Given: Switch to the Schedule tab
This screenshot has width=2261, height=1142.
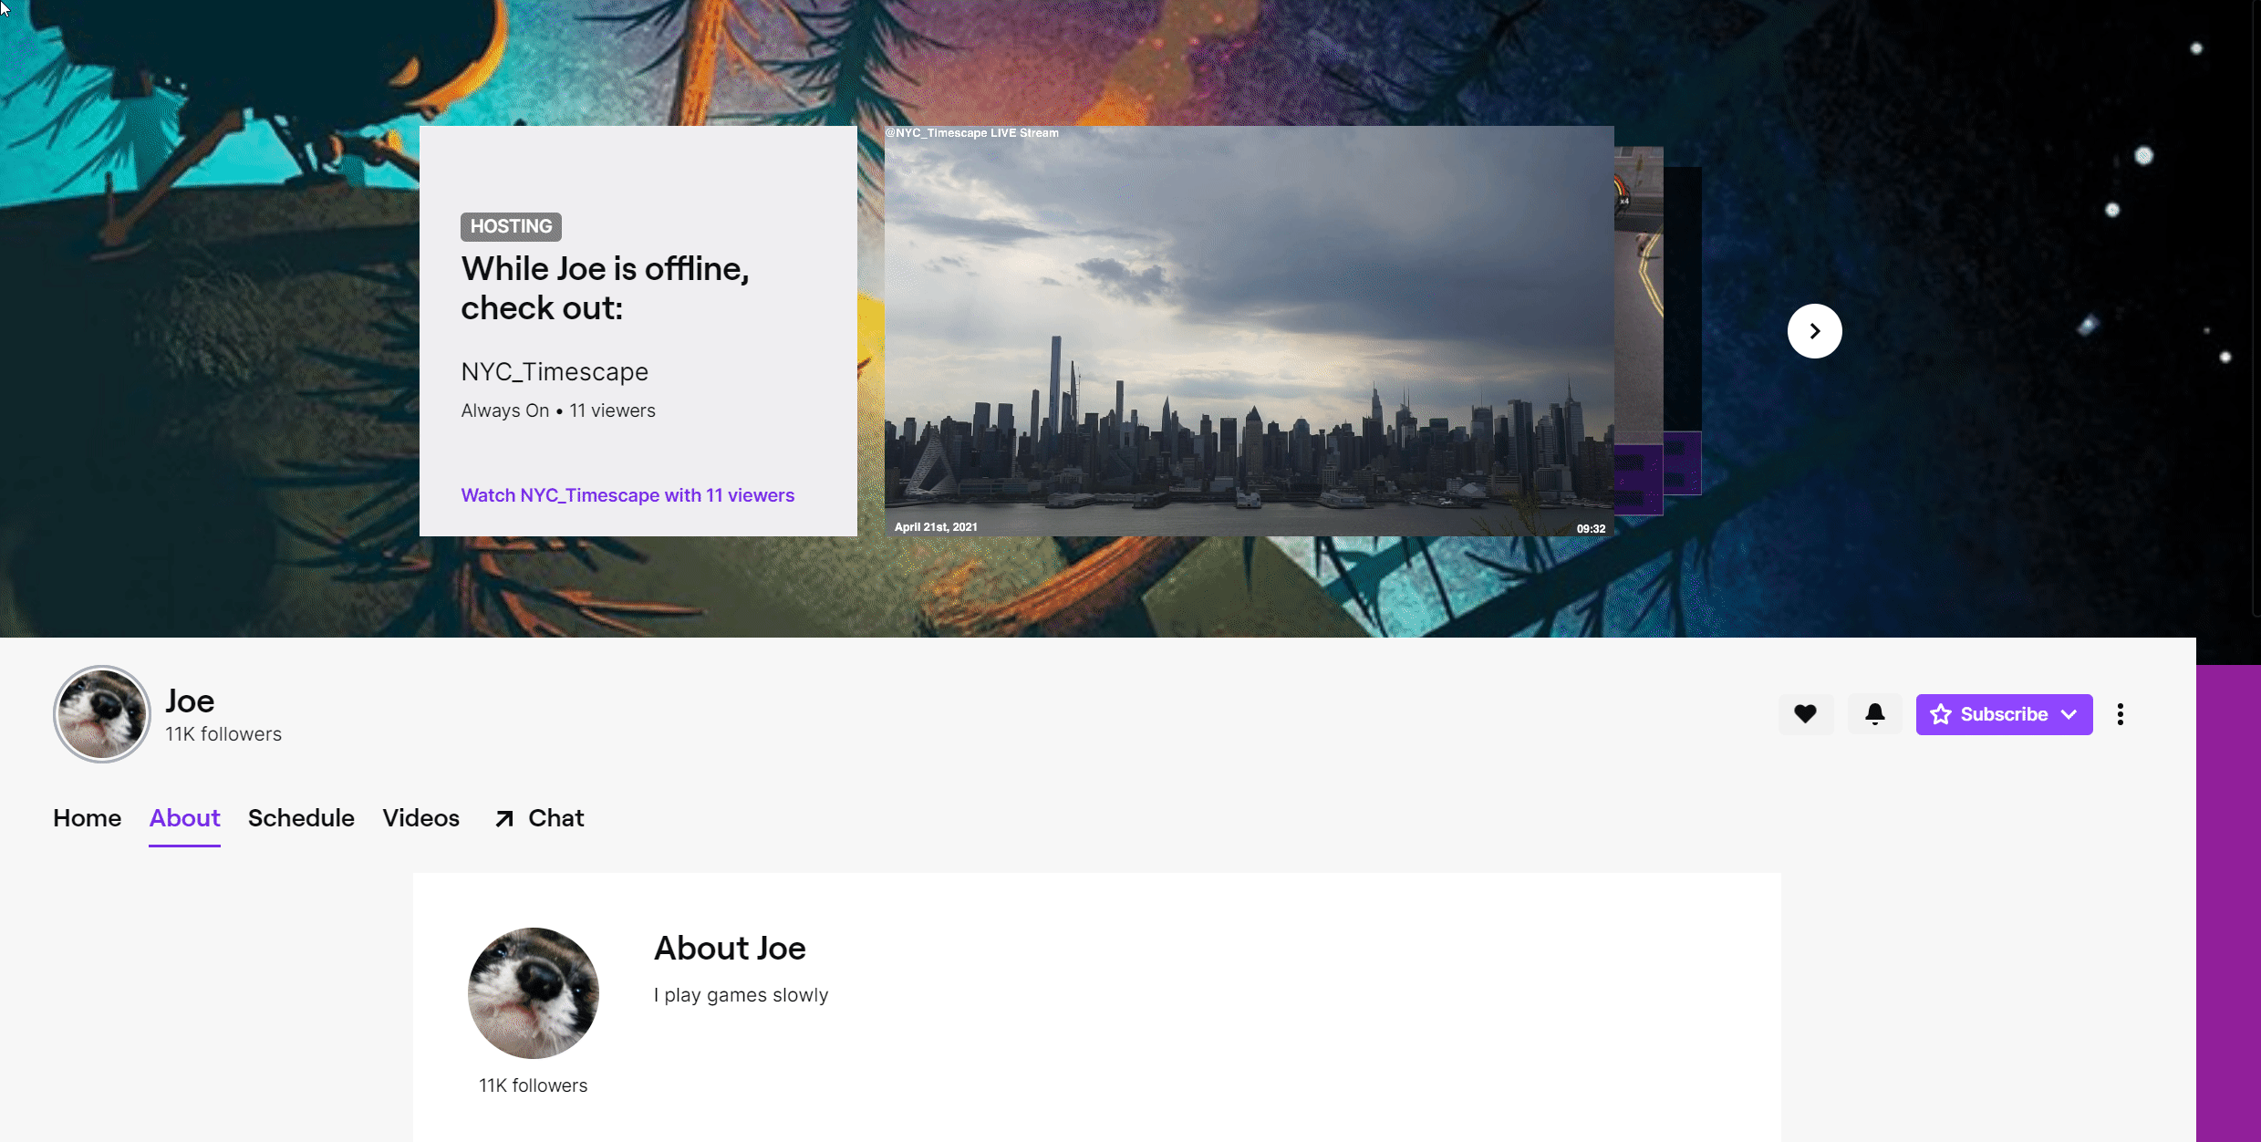Looking at the screenshot, I should point(301,818).
